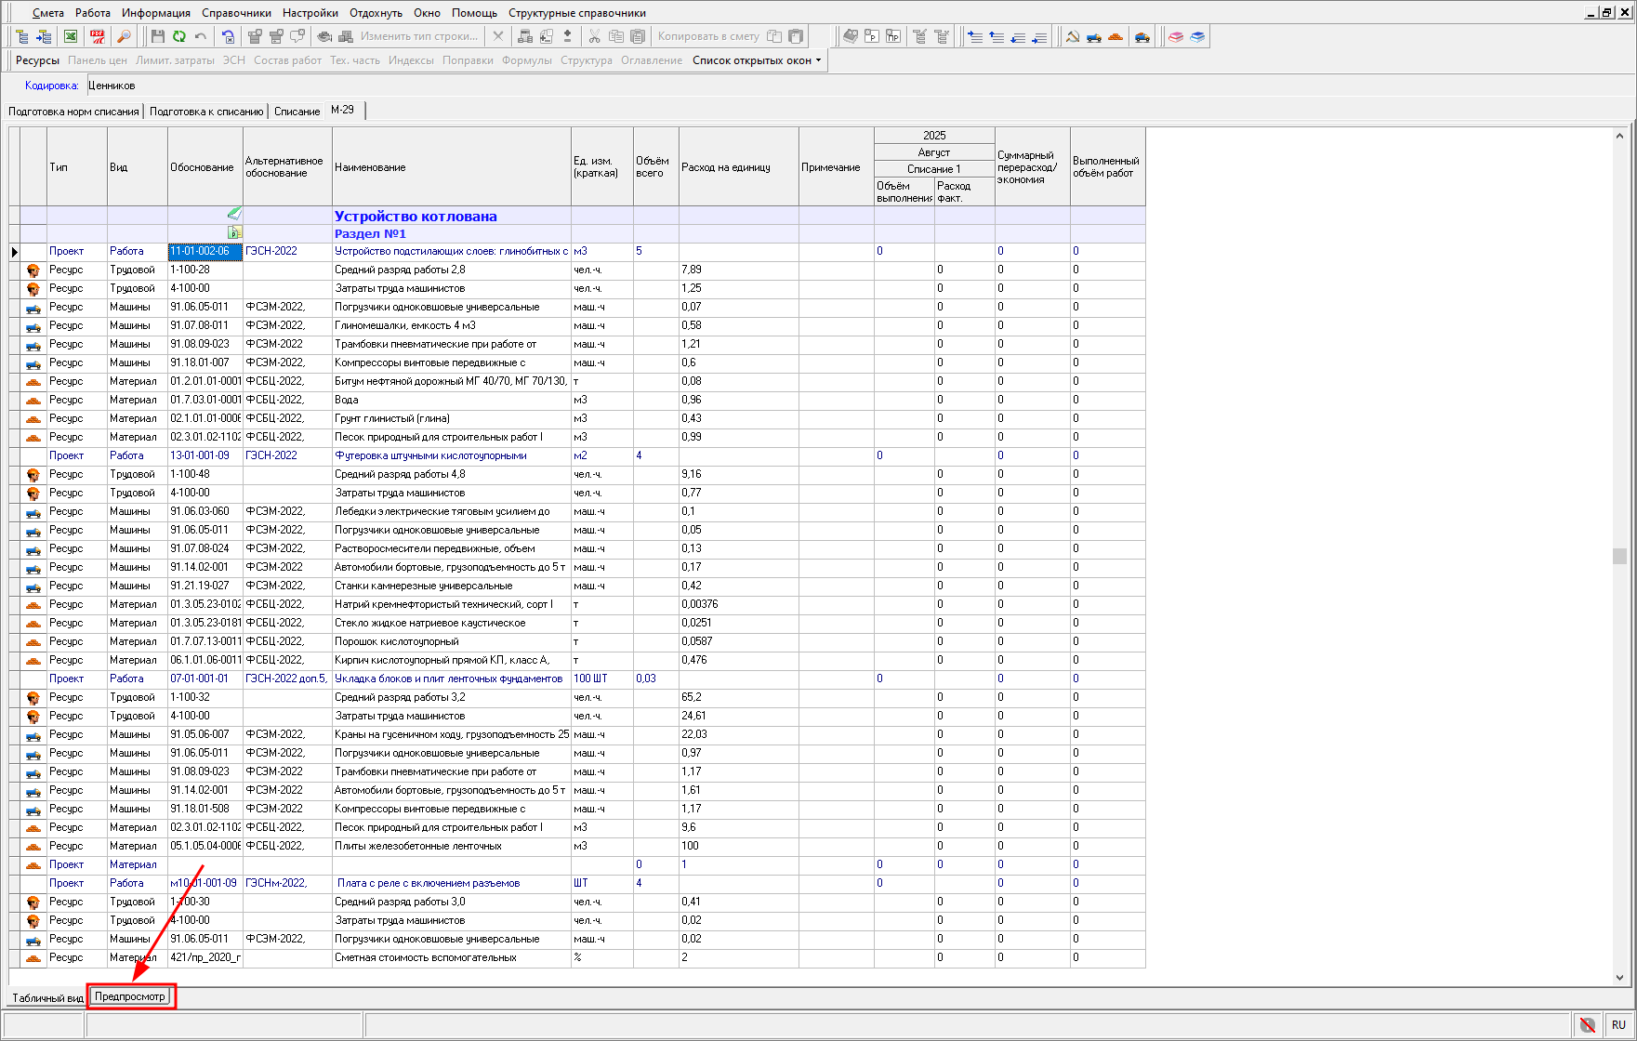Screen dimensions: 1637x1041
Task: Click the green refresh arrows icon
Action: (178, 36)
